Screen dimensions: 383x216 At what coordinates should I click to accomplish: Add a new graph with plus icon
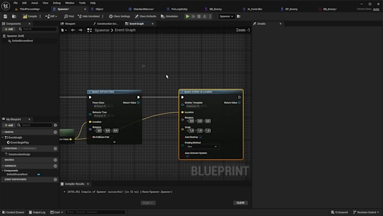pos(55,132)
